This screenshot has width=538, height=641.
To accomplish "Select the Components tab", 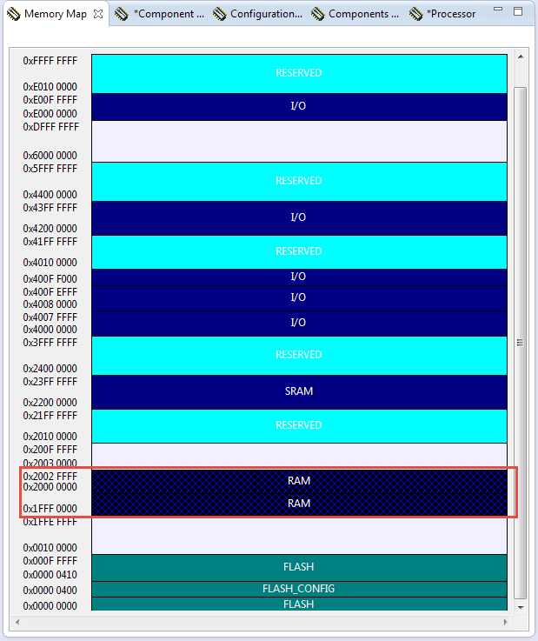I will click(x=363, y=14).
